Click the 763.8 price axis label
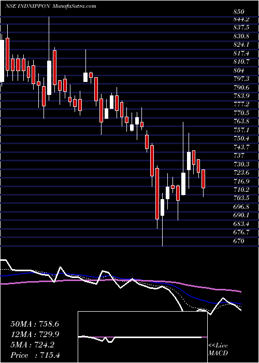Image resolution: width=259 pixels, height=363 pixels. (241, 122)
